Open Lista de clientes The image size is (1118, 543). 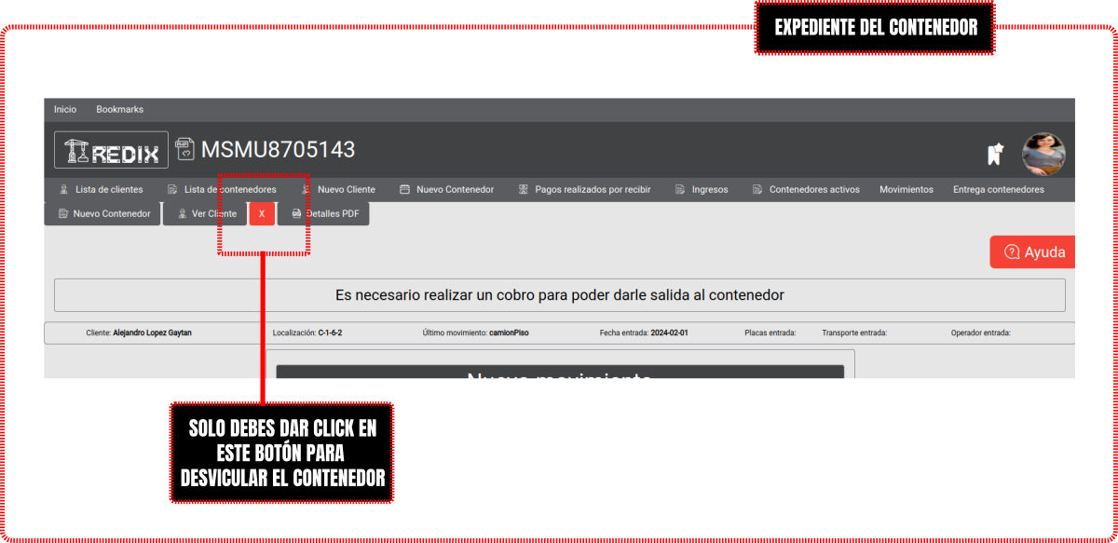(101, 190)
